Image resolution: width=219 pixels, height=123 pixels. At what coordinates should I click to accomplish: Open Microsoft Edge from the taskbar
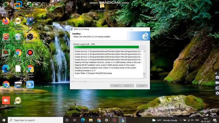(x=83, y=120)
